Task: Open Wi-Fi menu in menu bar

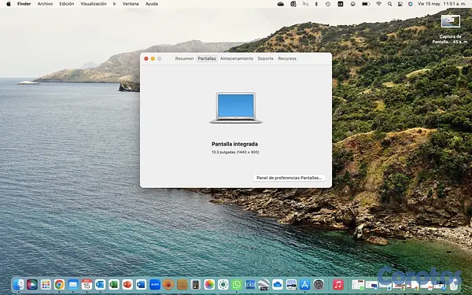Action: tap(378, 4)
